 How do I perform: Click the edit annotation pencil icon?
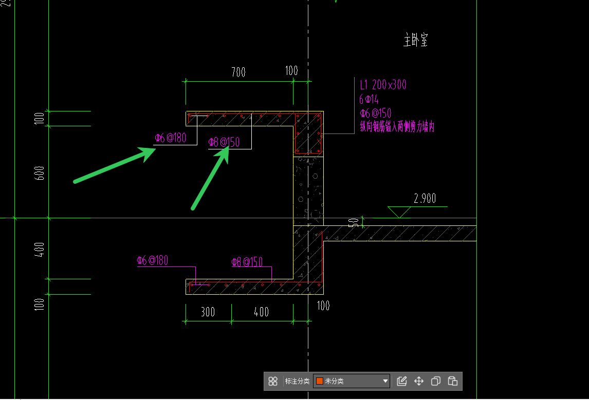click(x=401, y=381)
